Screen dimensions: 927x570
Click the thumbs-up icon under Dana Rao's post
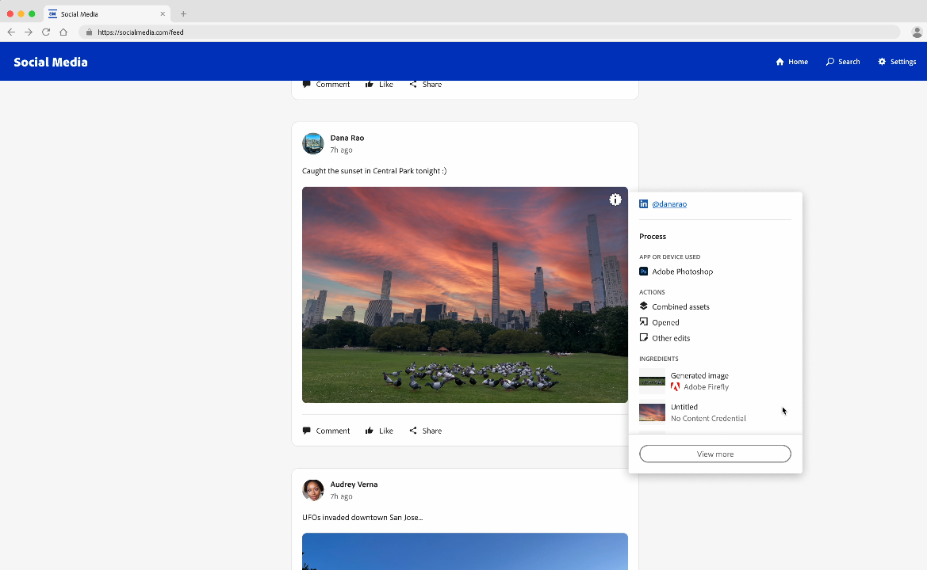(x=369, y=430)
